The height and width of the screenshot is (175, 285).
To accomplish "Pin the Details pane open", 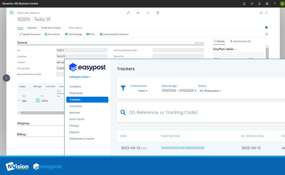I will coord(266,34).
